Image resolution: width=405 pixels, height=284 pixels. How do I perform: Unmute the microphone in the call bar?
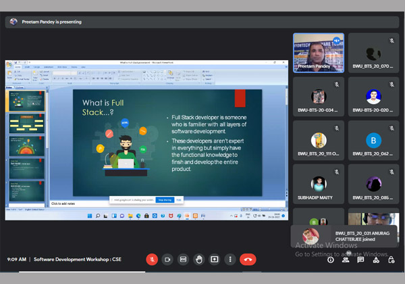[153, 259]
